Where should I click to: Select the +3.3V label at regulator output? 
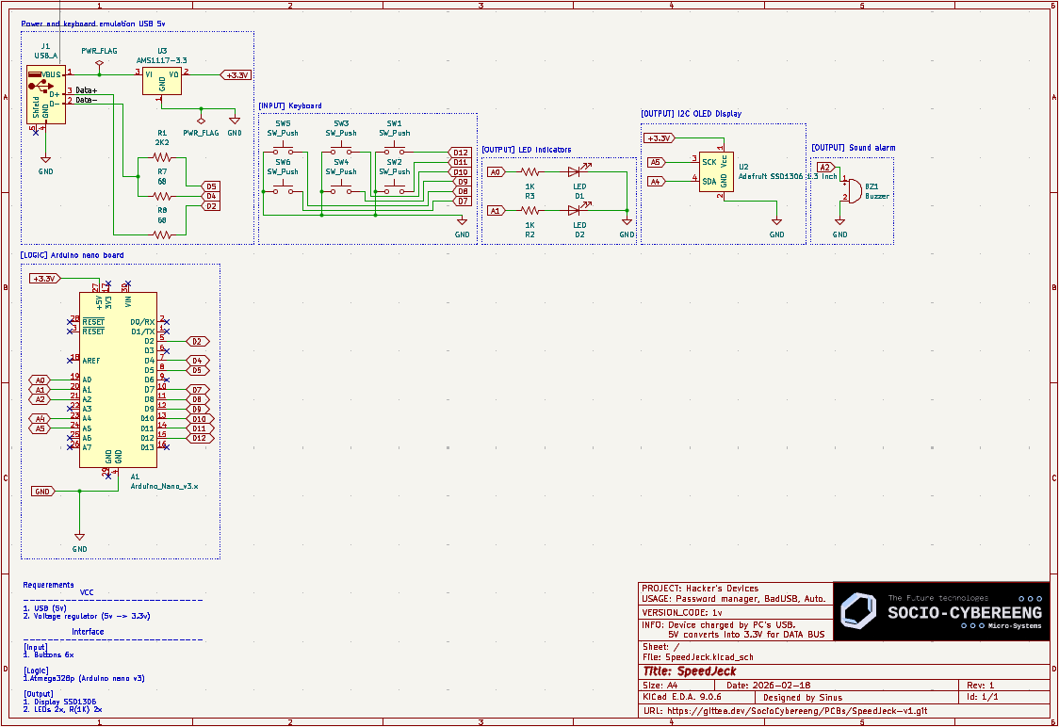235,74
